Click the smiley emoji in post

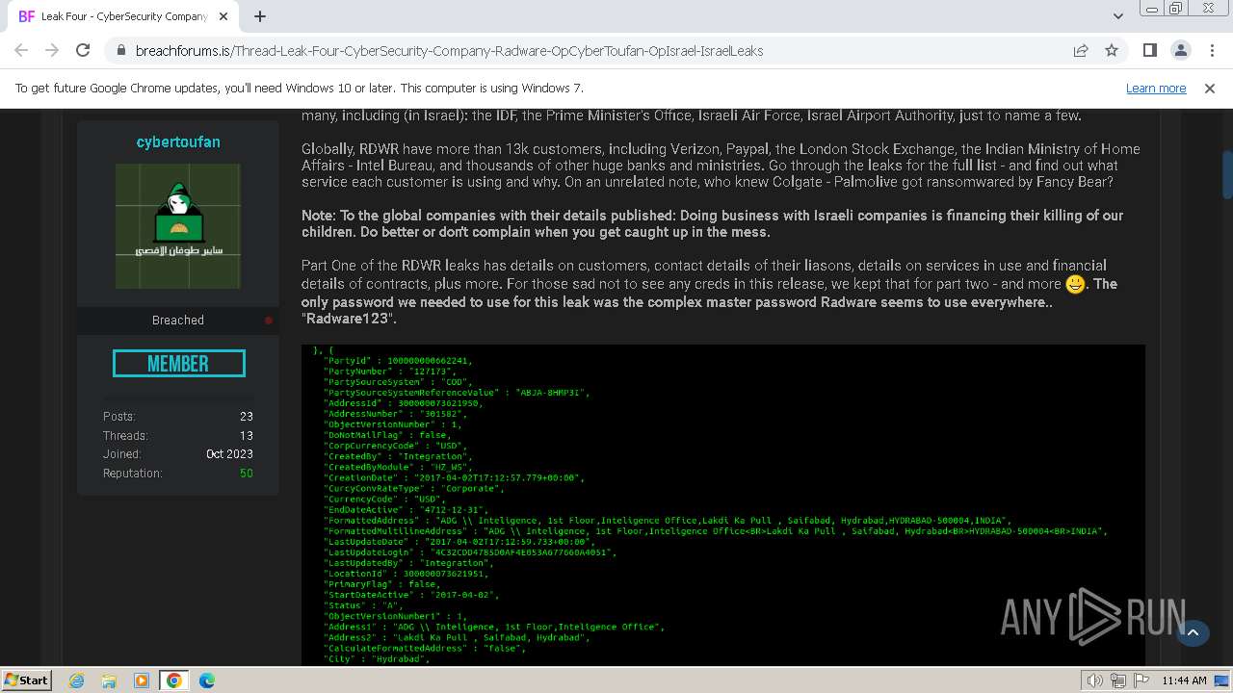coord(1075,284)
